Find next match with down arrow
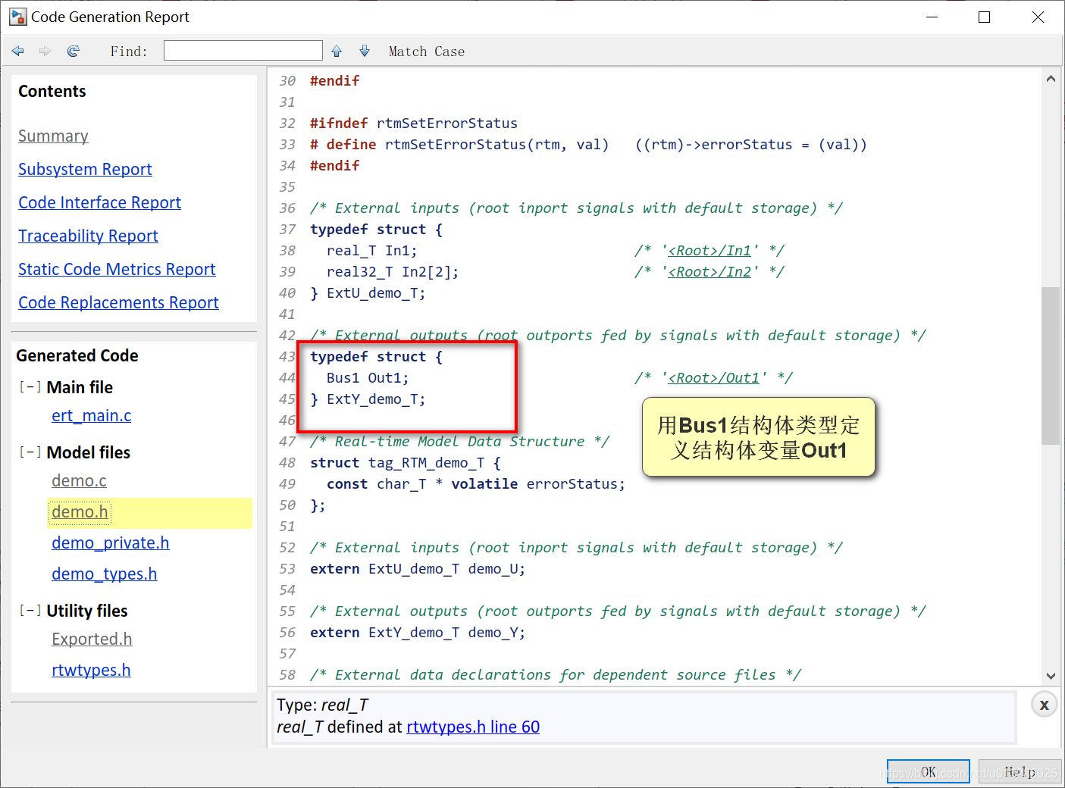The height and width of the screenshot is (788, 1065). tap(365, 51)
